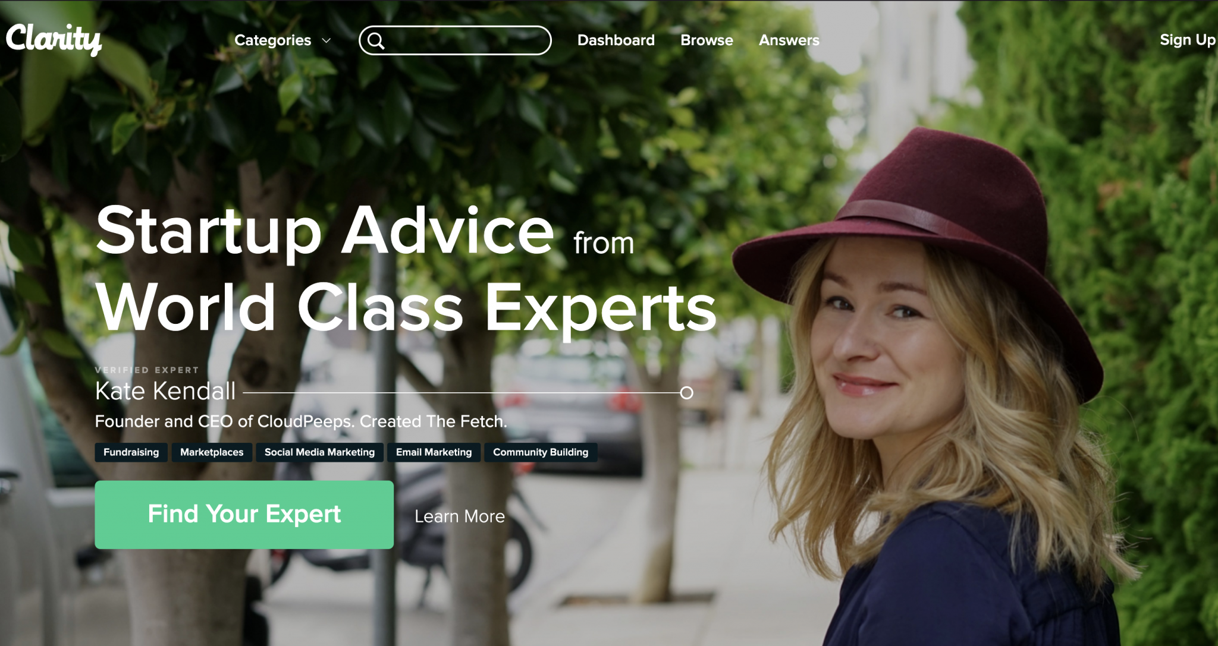Select the Community Building tag
Screen dimensions: 1218x646
click(541, 452)
